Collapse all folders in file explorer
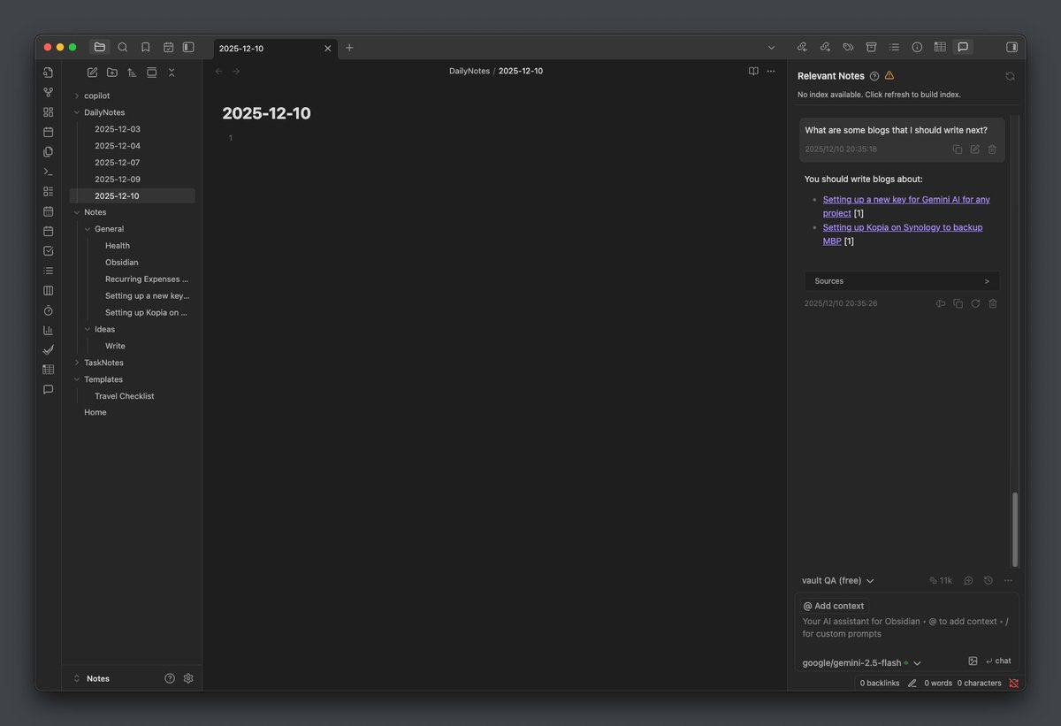This screenshot has width=1061, height=726. (x=172, y=73)
